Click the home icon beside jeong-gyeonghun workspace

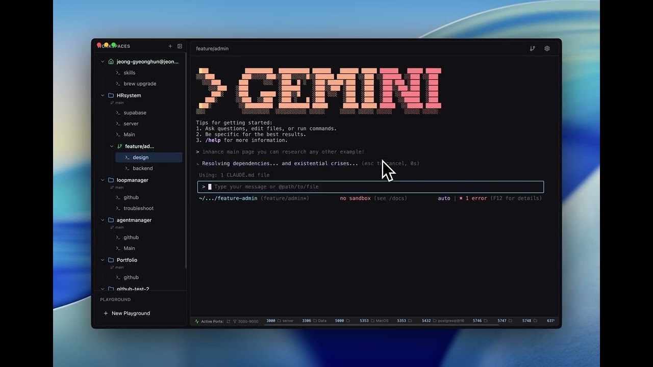(x=111, y=62)
